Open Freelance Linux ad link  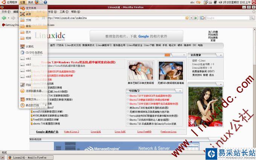tap(169, 132)
